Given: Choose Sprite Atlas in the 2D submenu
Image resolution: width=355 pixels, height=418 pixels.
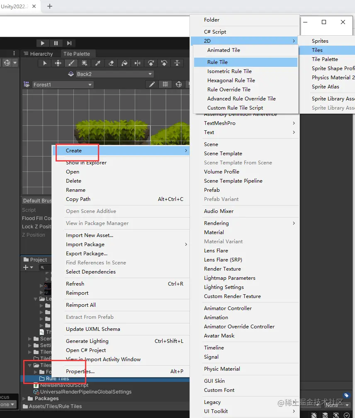Looking at the screenshot, I should pyautogui.click(x=327, y=87).
